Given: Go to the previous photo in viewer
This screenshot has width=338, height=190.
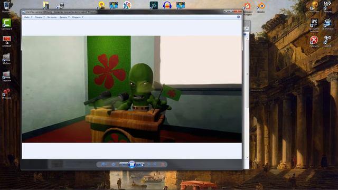Looking at the screenshot, I should coord(124,165).
